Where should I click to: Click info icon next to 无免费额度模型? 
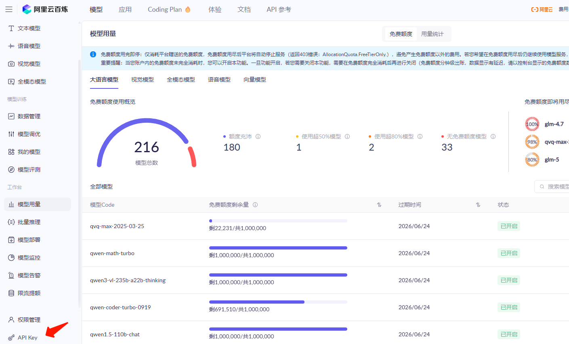point(493,136)
